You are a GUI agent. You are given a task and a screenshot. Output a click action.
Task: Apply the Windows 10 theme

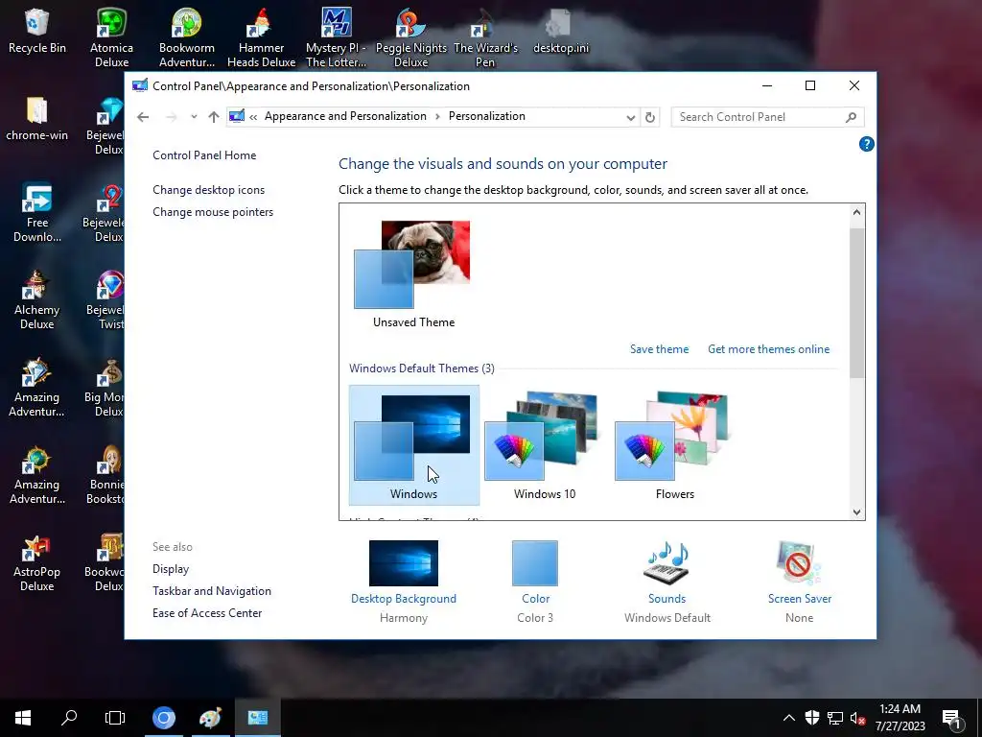(545, 445)
